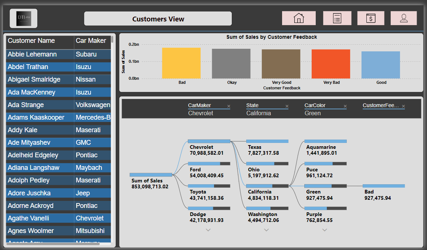This screenshot has width=427, height=250.
Task: Click the invoice list icon in the header
Action: pos(337,18)
